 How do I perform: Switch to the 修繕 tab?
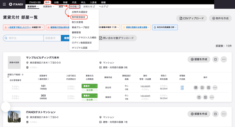[103, 2]
